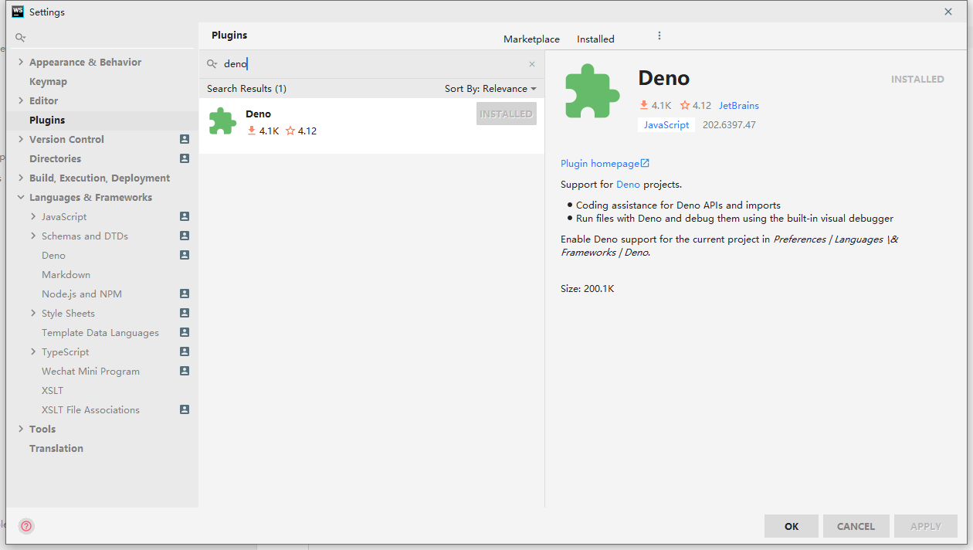Click the project-level icon beside Schemas and DTDs
This screenshot has width=973, height=550.
pos(185,236)
